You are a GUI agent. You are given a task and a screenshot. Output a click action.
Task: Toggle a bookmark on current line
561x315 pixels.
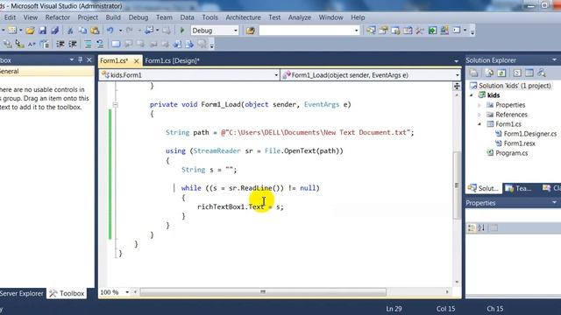point(116,45)
